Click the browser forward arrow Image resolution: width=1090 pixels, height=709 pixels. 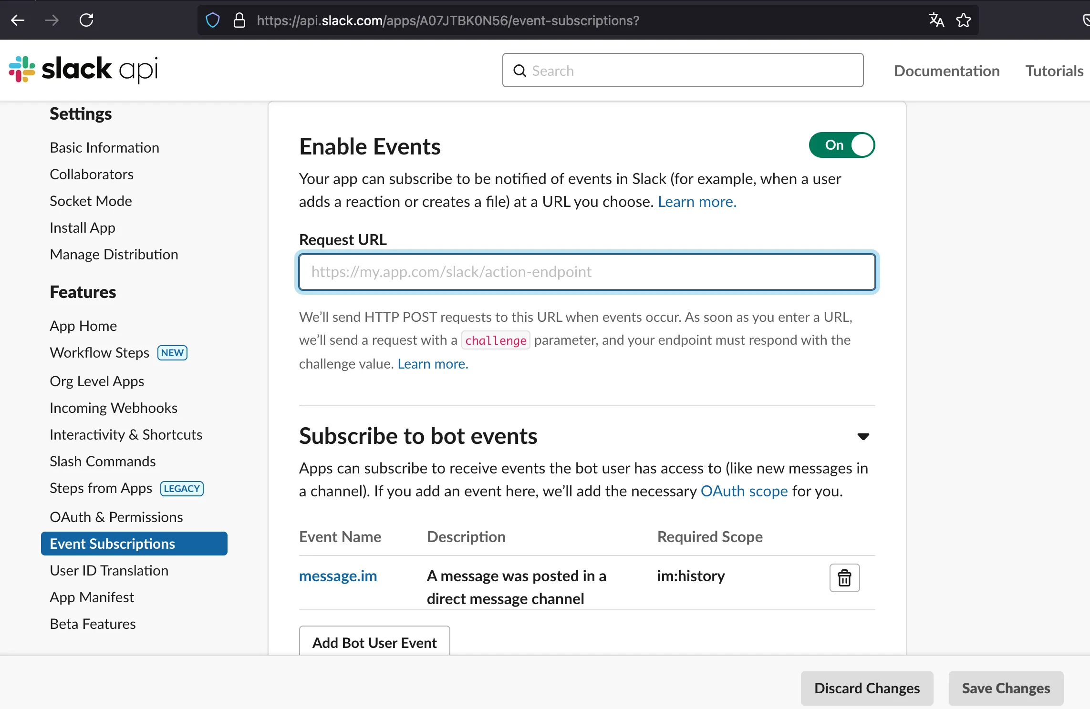[x=52, y=20]
